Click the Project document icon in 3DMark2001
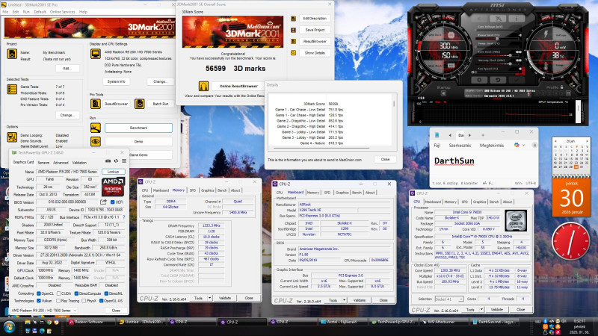The height and width of the screenshot is (336, 598). coord(12,54)
